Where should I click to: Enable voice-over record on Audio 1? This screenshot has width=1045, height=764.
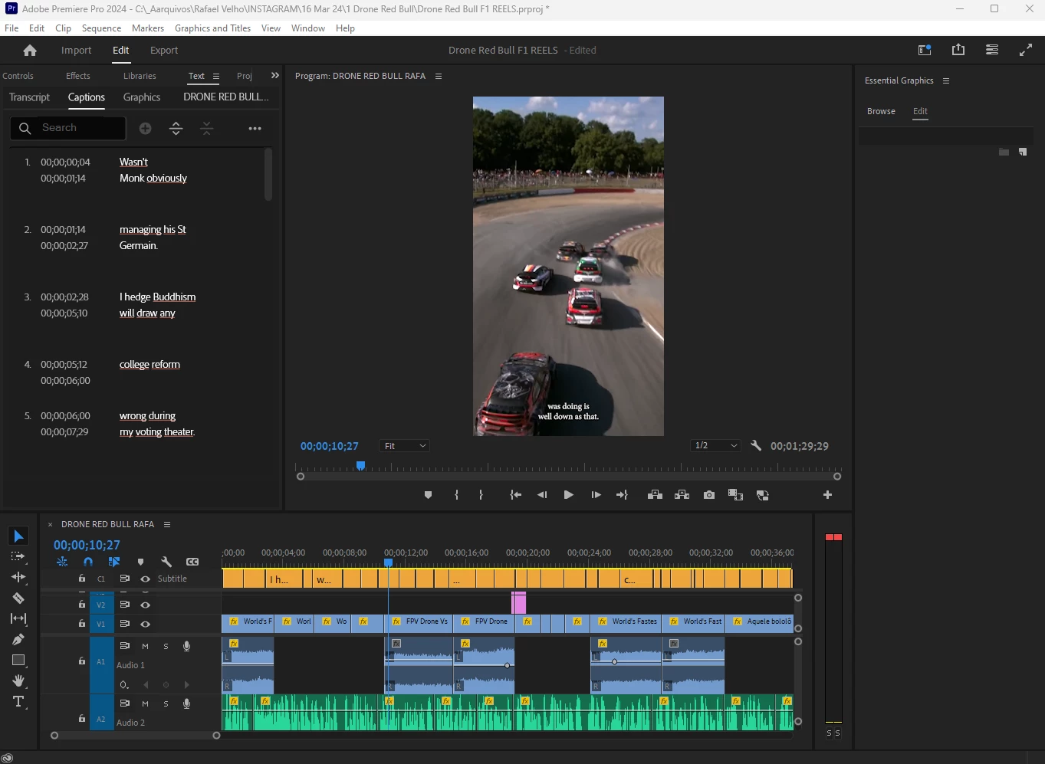[x=186, y=646]
